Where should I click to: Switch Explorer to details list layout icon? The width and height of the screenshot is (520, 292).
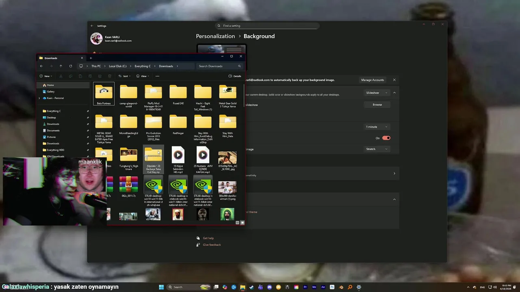pos(237,223)
